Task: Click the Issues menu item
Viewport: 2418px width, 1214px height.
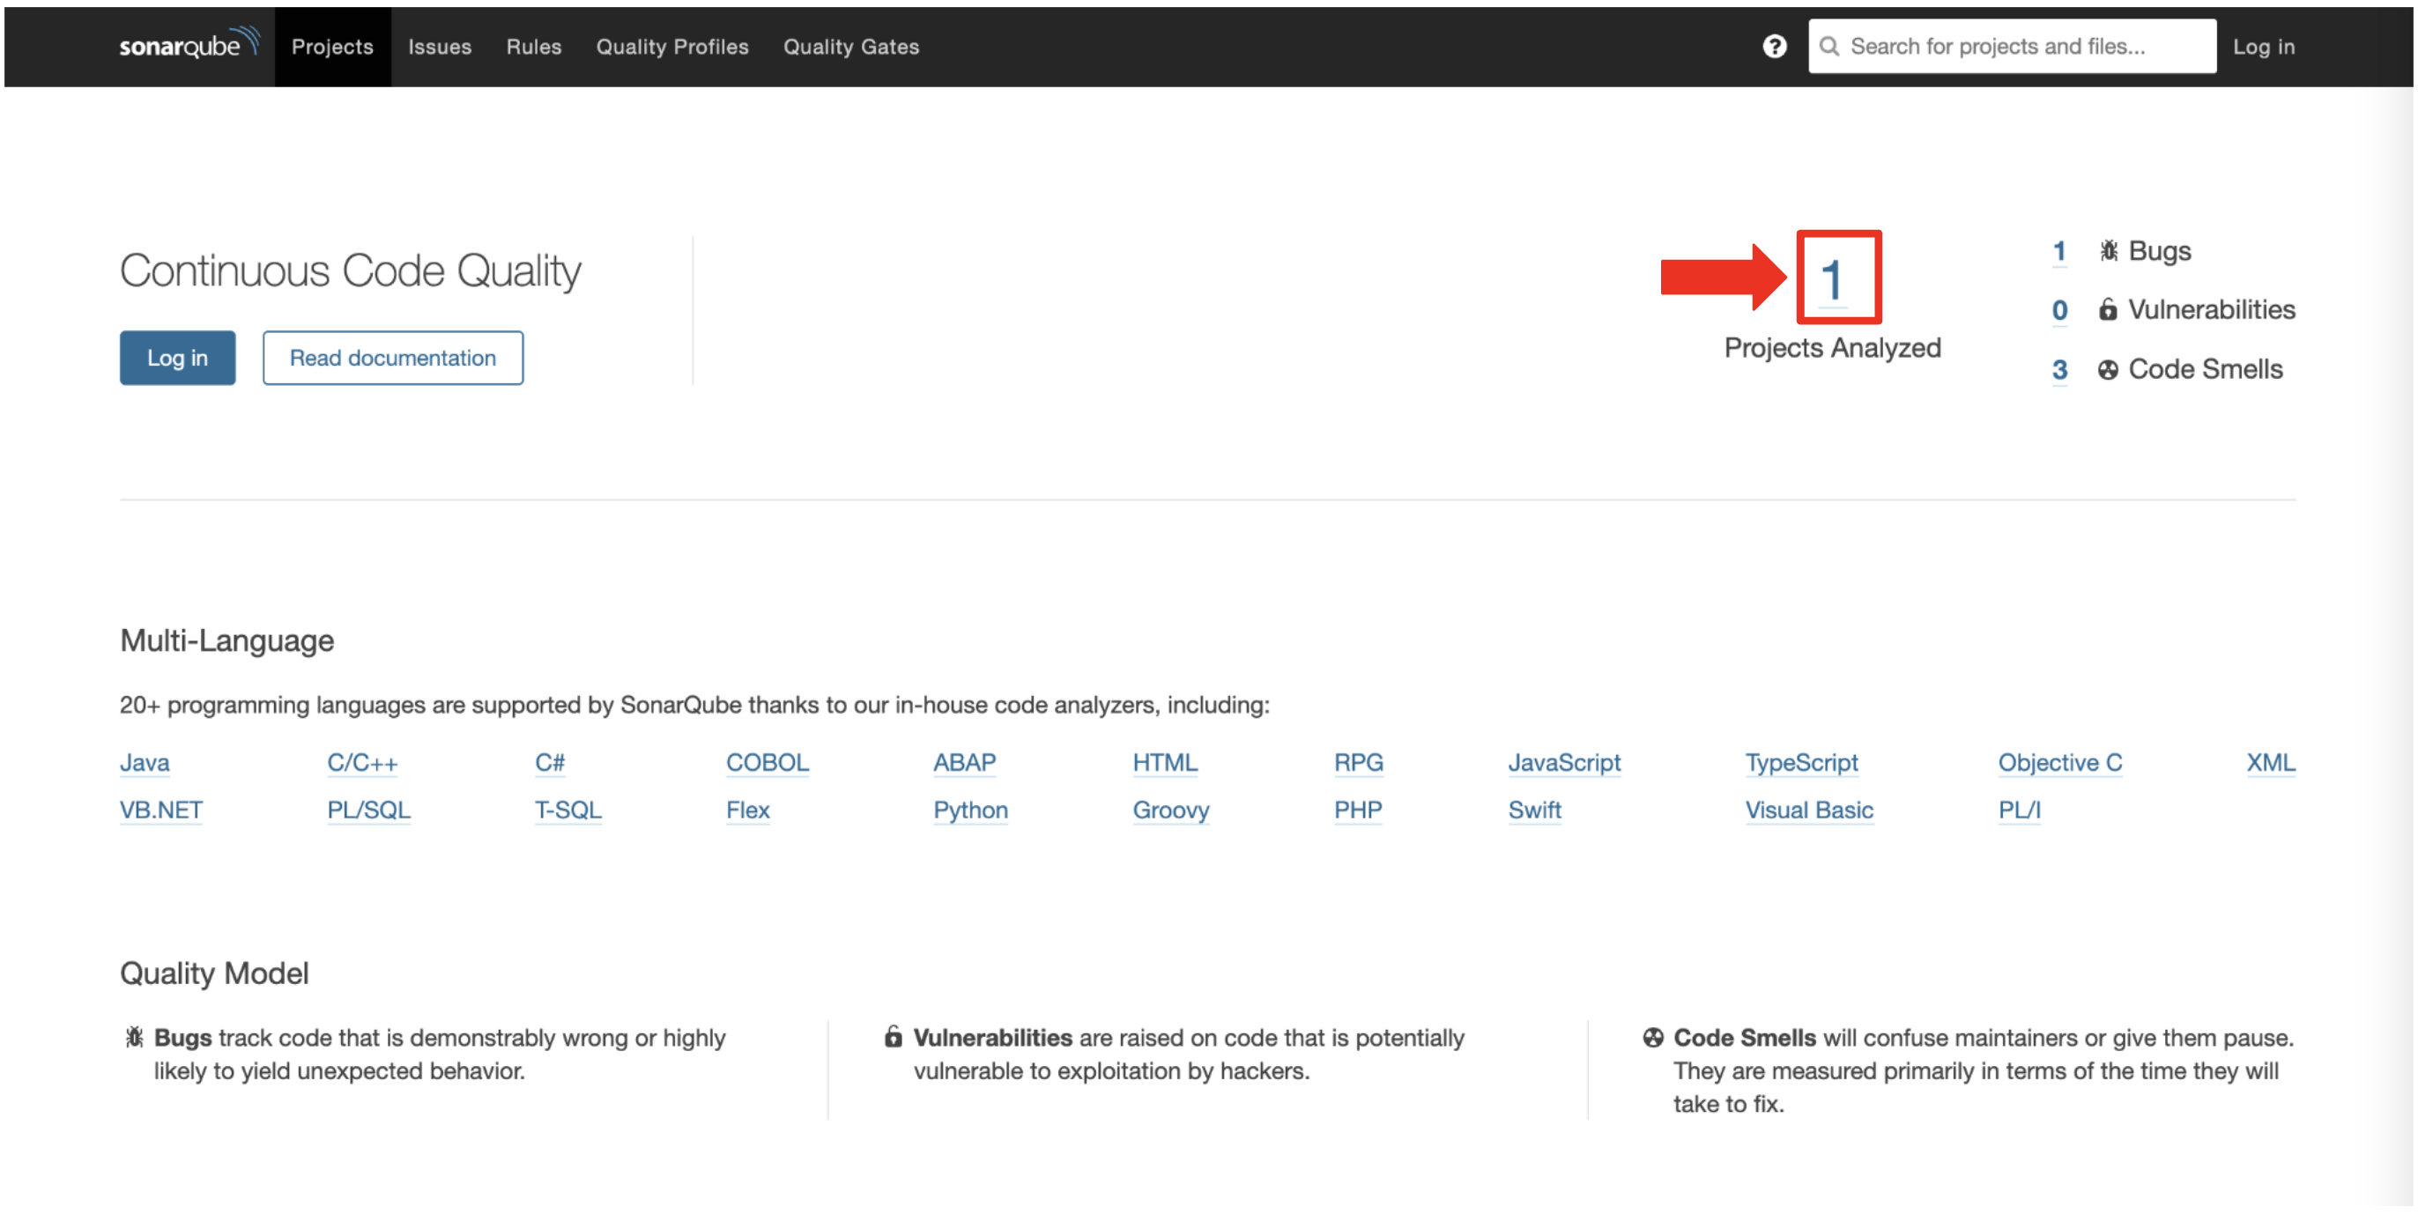Action: tap(441, 43)
